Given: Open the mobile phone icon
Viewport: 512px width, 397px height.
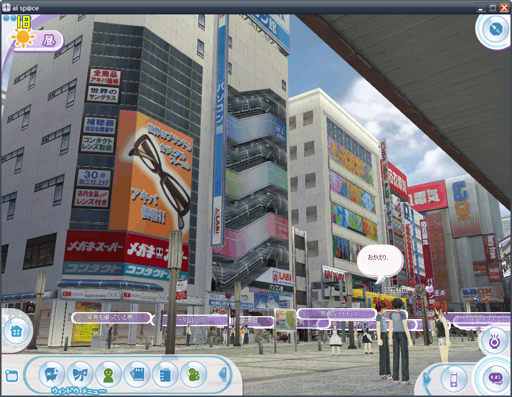Looking at the screenshot, I should tap(453, 379).
